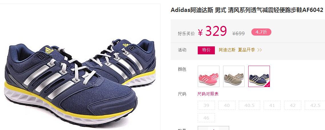Focus the quantity input field
The height and width of the screenshot is (130, 325).
(x=213, y=128)
